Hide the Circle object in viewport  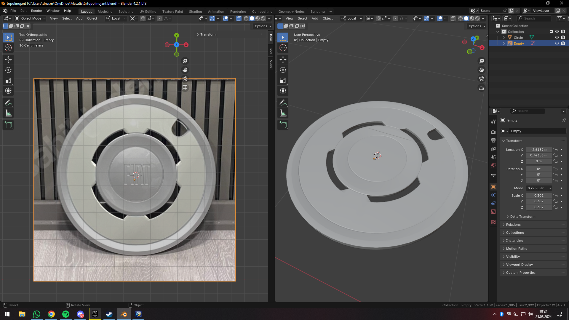[557, 37]
